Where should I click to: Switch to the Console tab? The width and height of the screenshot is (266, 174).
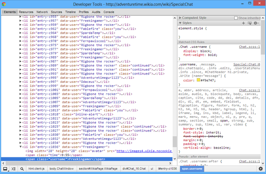click(109, 12)
